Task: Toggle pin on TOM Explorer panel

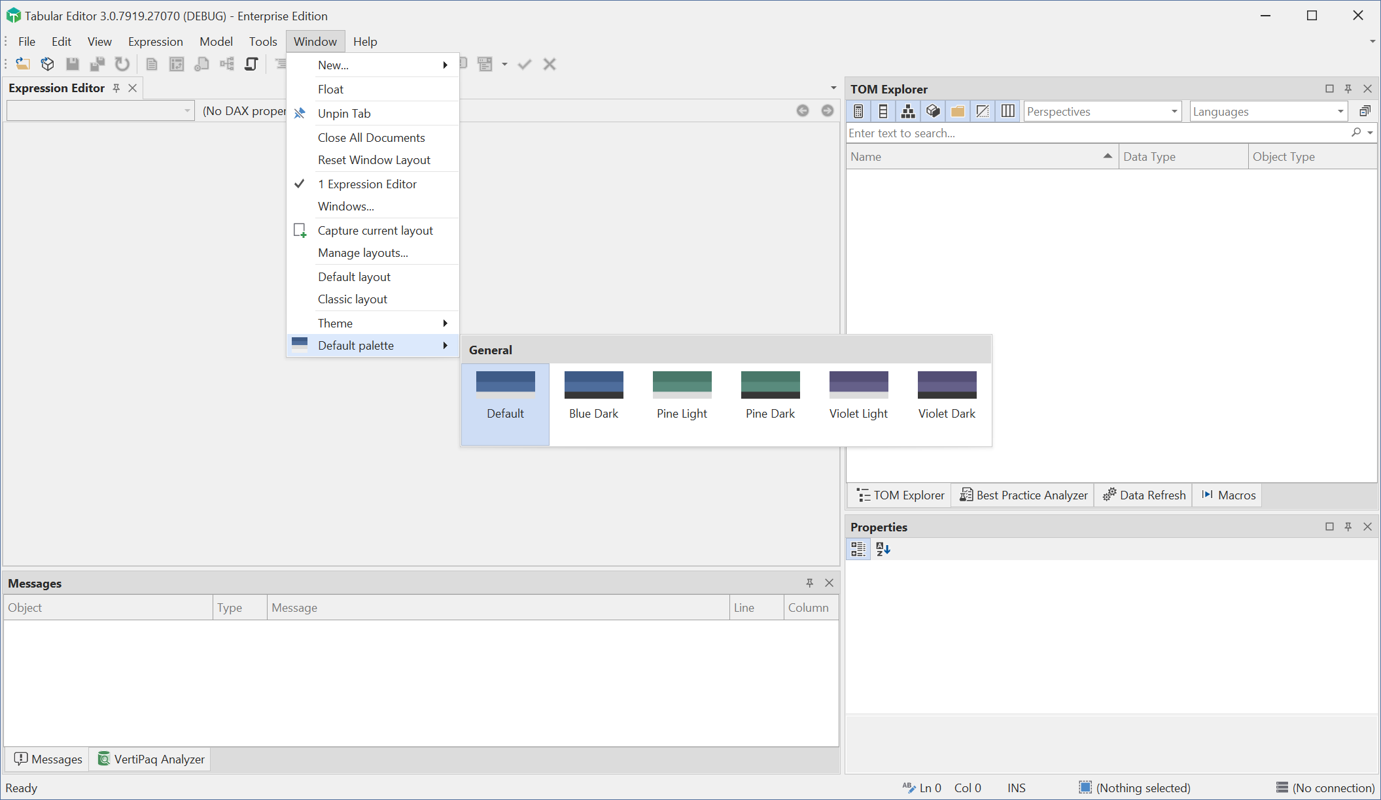Action: (1348, 89)
